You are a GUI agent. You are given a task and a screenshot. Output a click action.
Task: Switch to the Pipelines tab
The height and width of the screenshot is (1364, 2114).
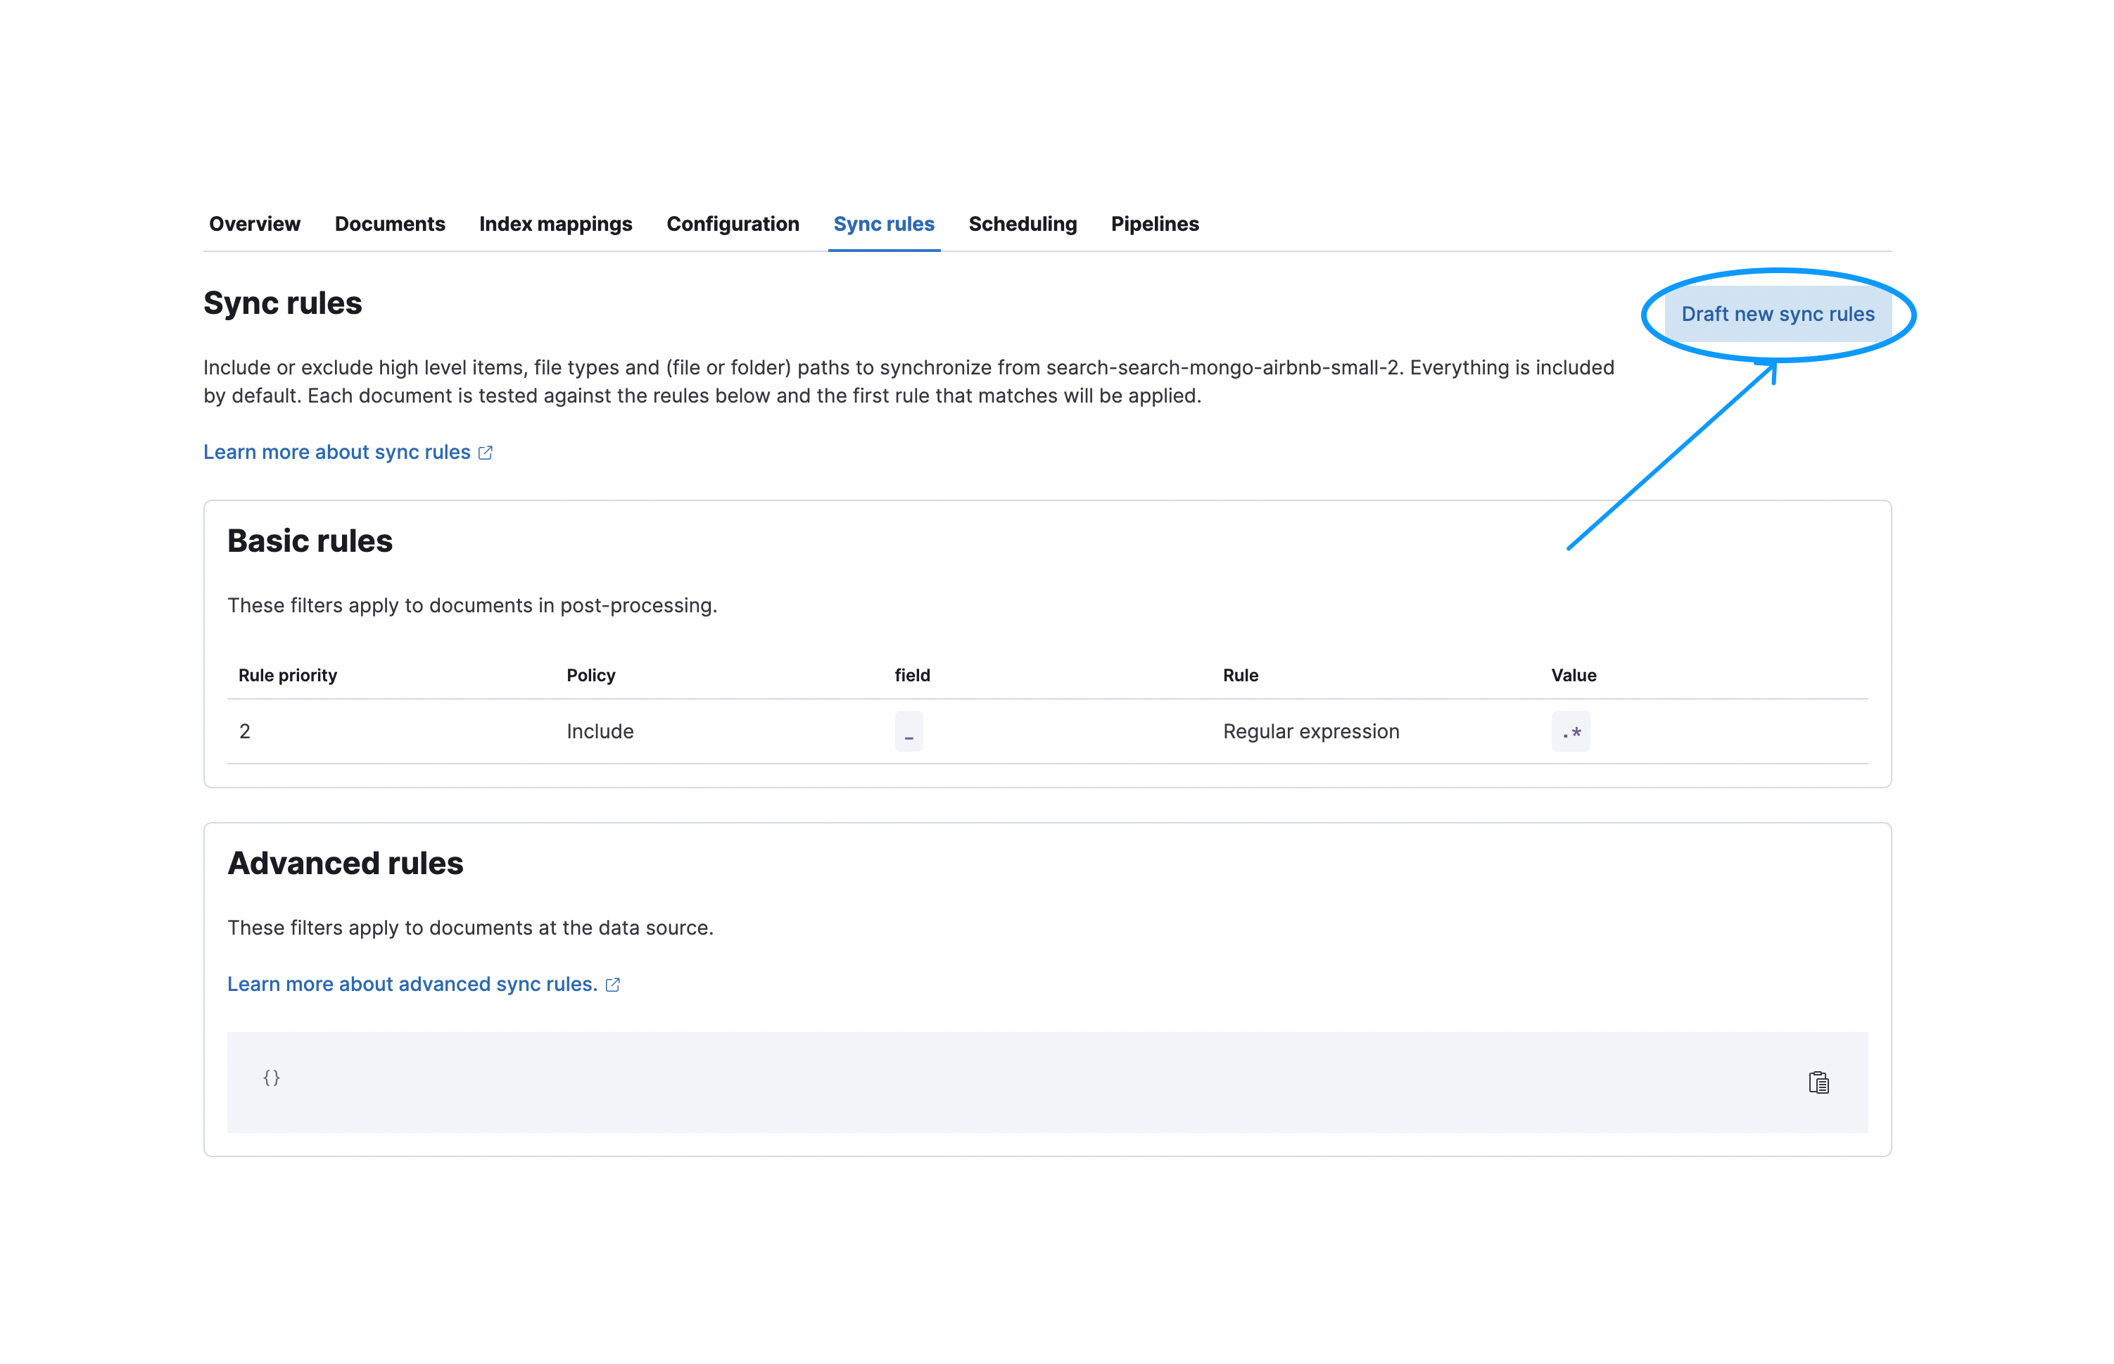1154,224
